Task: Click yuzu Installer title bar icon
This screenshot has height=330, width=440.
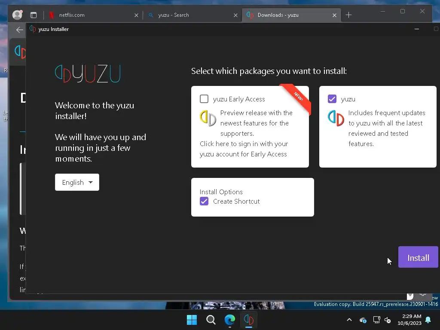Action: tap(33, 29)
